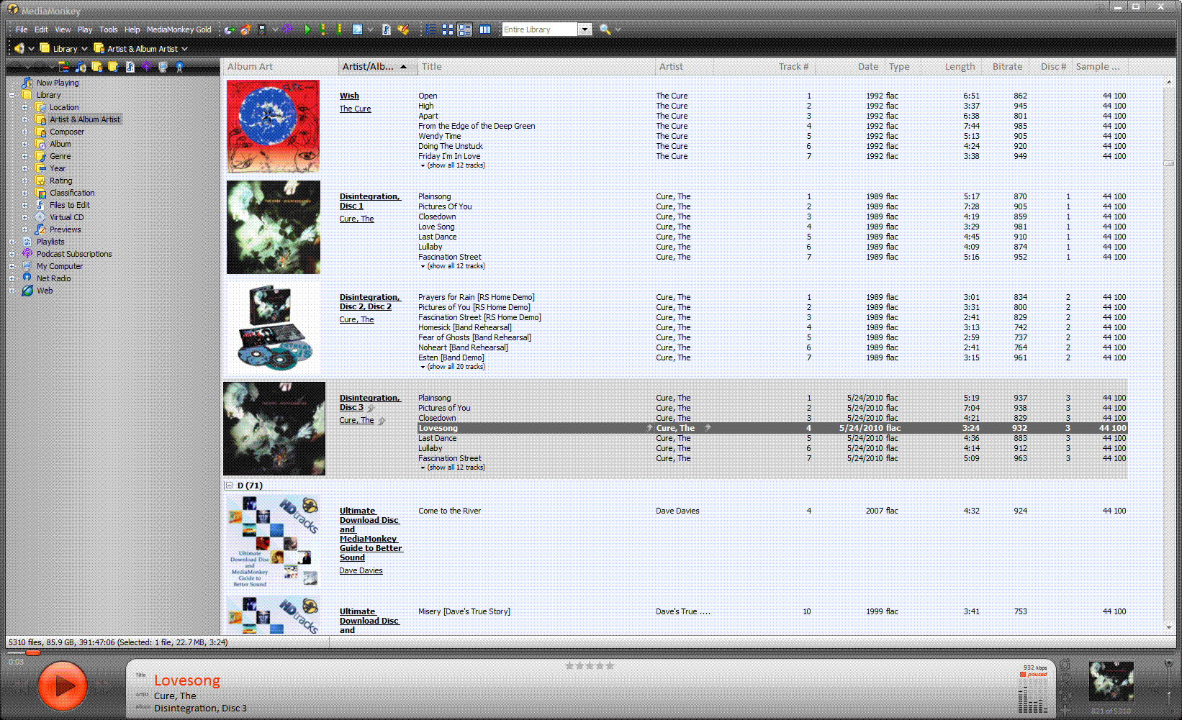Toggle the column browser view
The height and width of the screenshot is (720, 1182).
(485, 29)
